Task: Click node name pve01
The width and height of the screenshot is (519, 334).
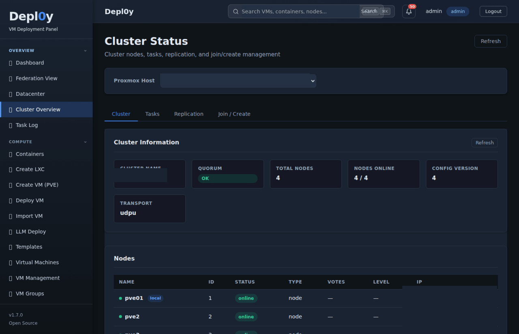Action: click(134, 298)
